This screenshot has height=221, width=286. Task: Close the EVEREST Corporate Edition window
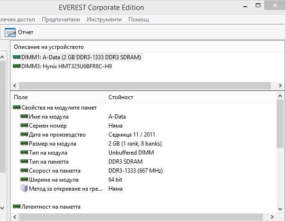pos(275,6)
